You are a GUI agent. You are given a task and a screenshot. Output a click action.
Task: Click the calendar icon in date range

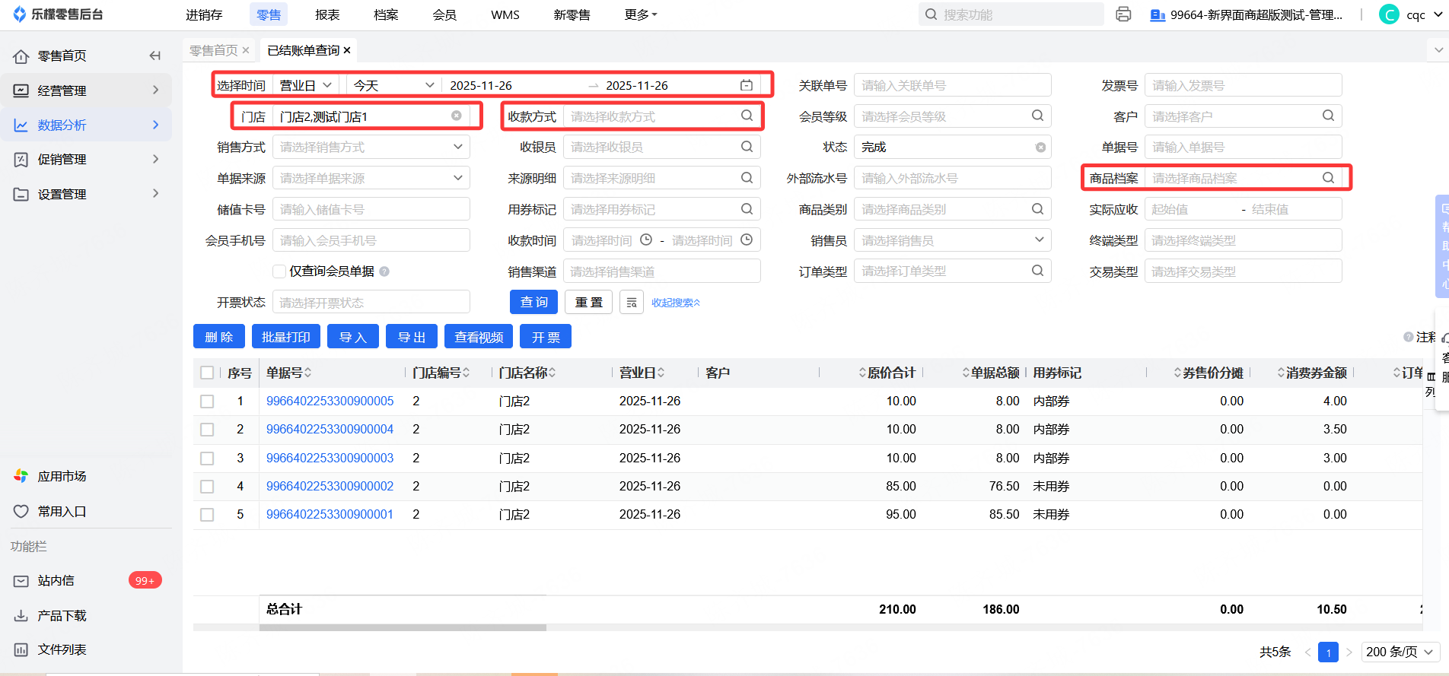click(x=747, y=85)
